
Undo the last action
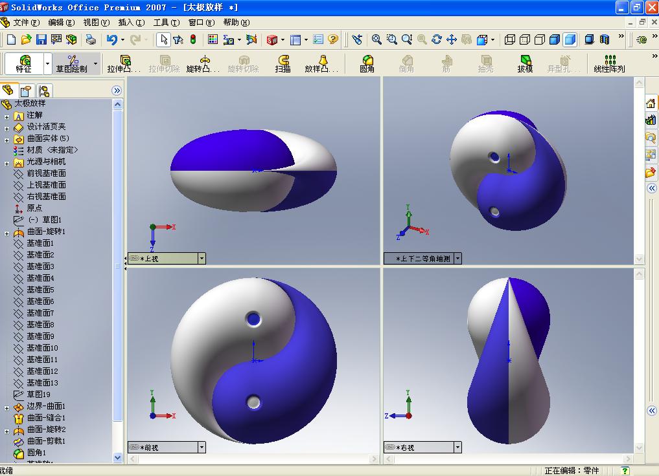[112, 39]
